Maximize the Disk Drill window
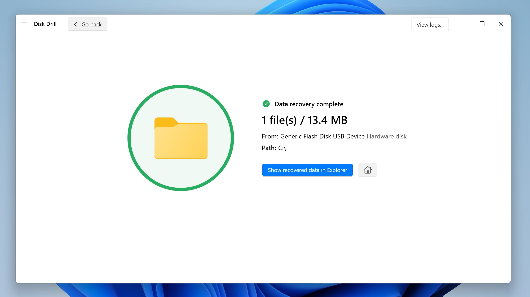The height and width of the screenshot is (297, 530). click(482, 24)
